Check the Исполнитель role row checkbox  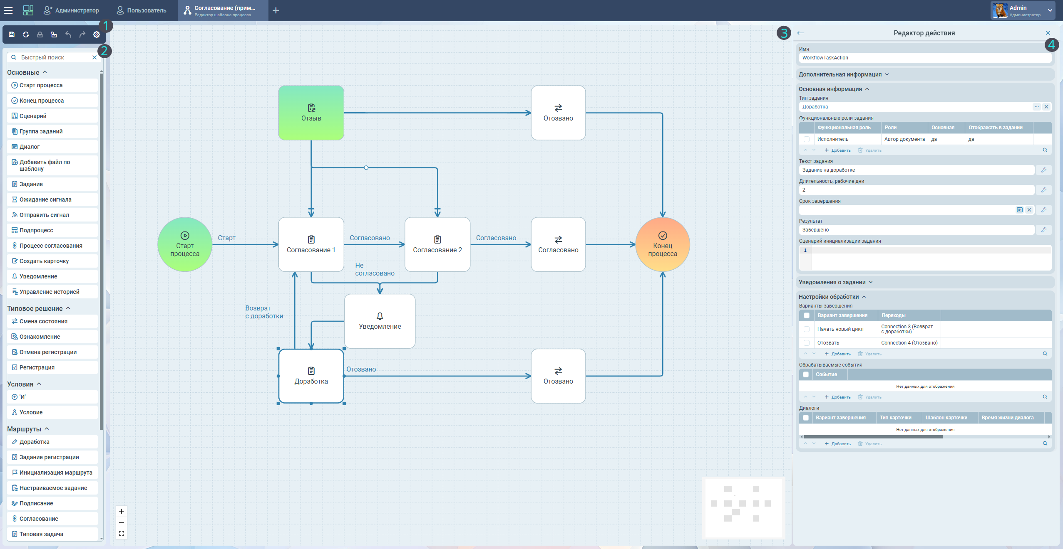807,139
